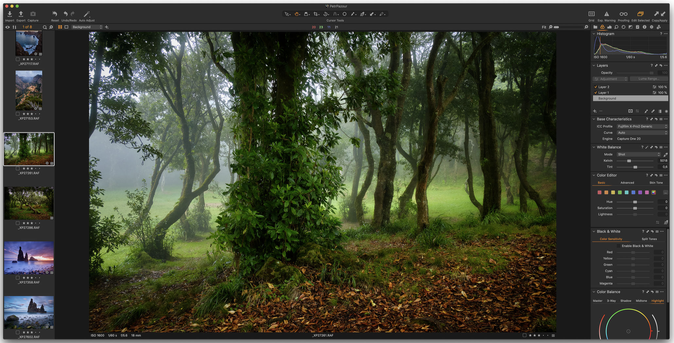Click the Reset adjustments icon
Image resolution: width=674 pixels, height=343 pixels.
pos(55,14)
